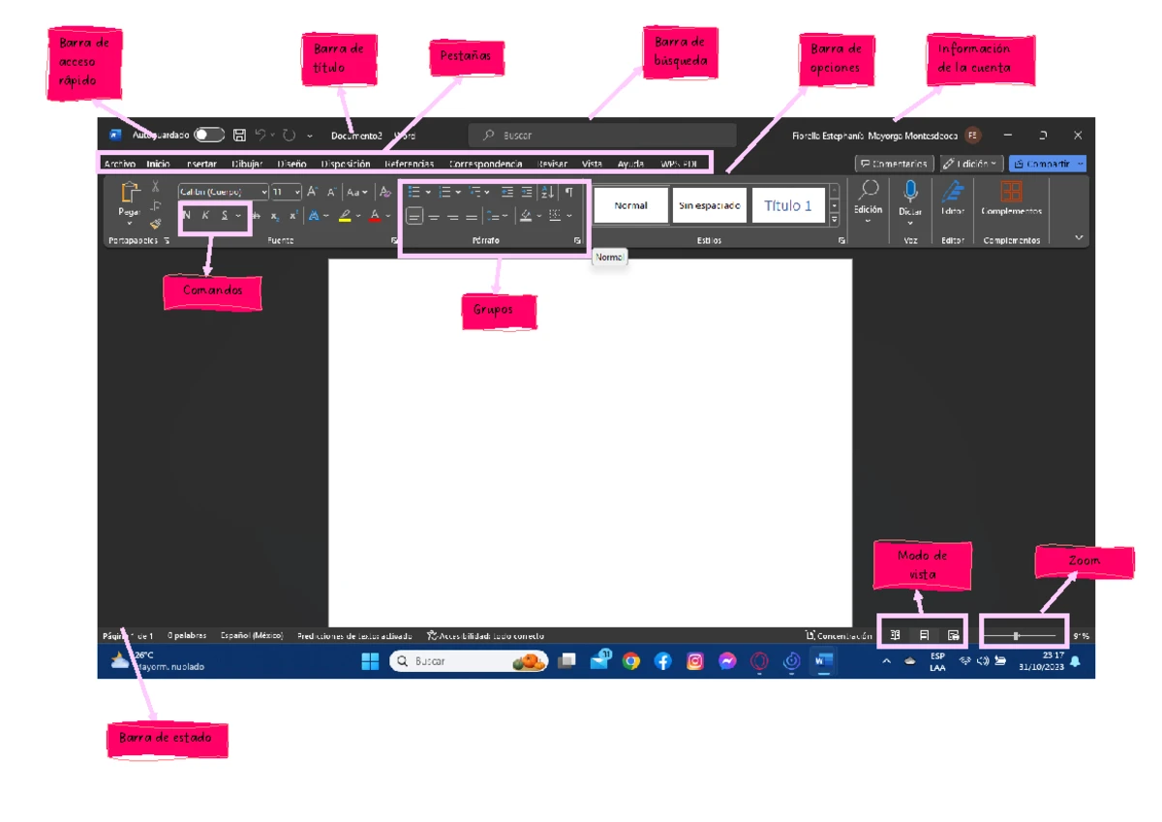
Task: Click the Cut scissors icon
Action: [155, 187]
